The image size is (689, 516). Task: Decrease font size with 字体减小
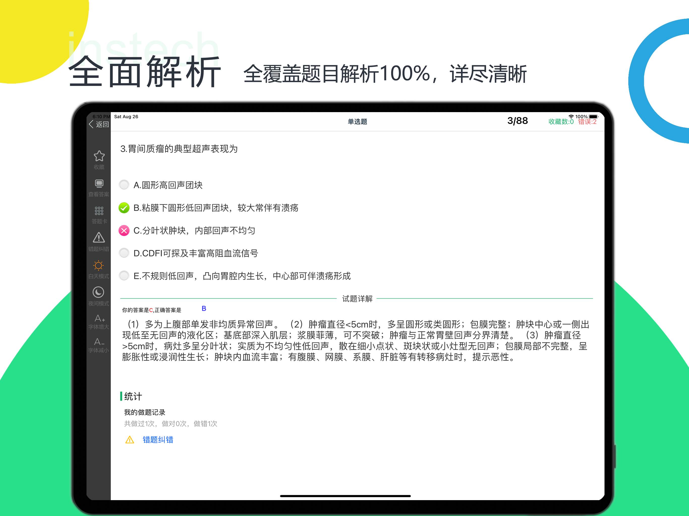pyautogui.click(x=99, y=345)
